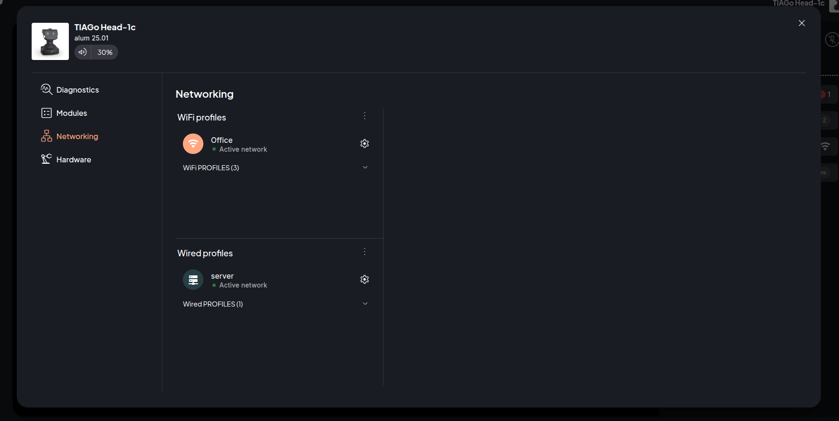Expand the Wired PROFILES (1) list
The height and width of the screenshot is (421, 839).
click(x=365, y=304)
